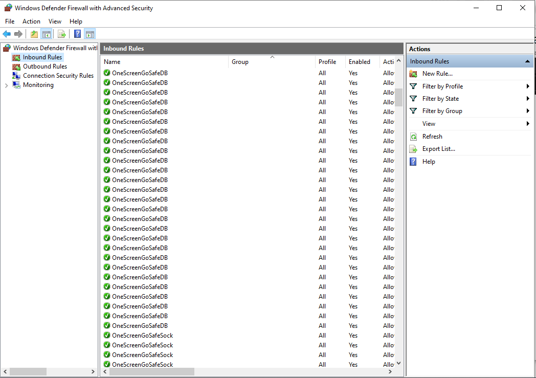This screenshot has width=536, height=378.
Task: Toggle the Show/Hide Console Tree toolbar icon
Action: pos(47,34)
